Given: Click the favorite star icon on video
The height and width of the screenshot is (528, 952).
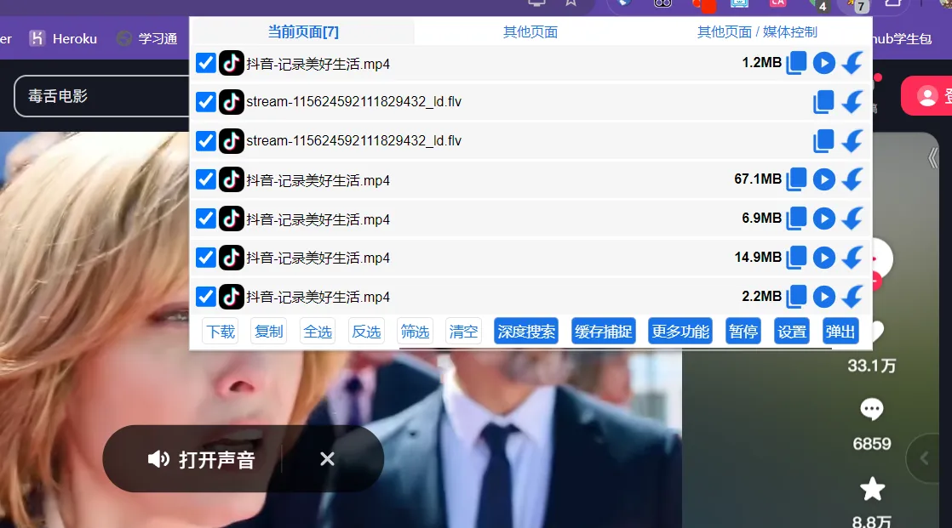Looking at the screenshot, I should 872,489.
